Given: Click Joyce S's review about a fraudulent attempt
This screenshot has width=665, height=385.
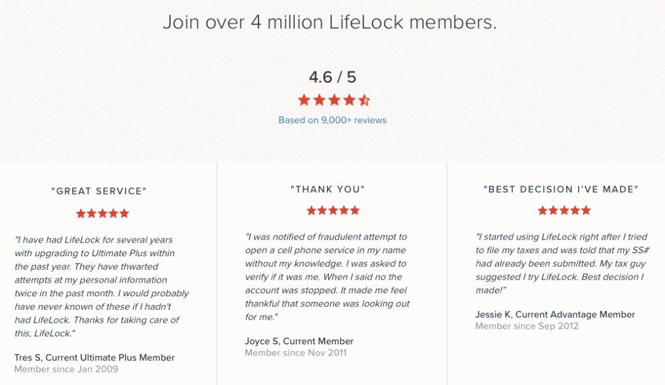Looking at the screenshot, I should (x=327, y=277).
